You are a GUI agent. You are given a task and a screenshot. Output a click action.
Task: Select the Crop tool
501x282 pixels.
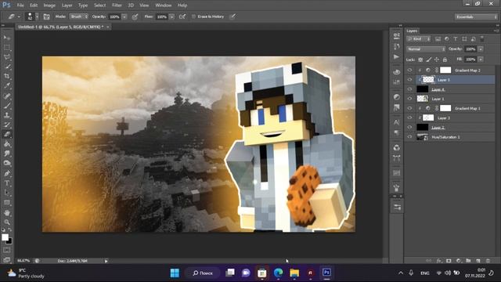coord(7,77)
